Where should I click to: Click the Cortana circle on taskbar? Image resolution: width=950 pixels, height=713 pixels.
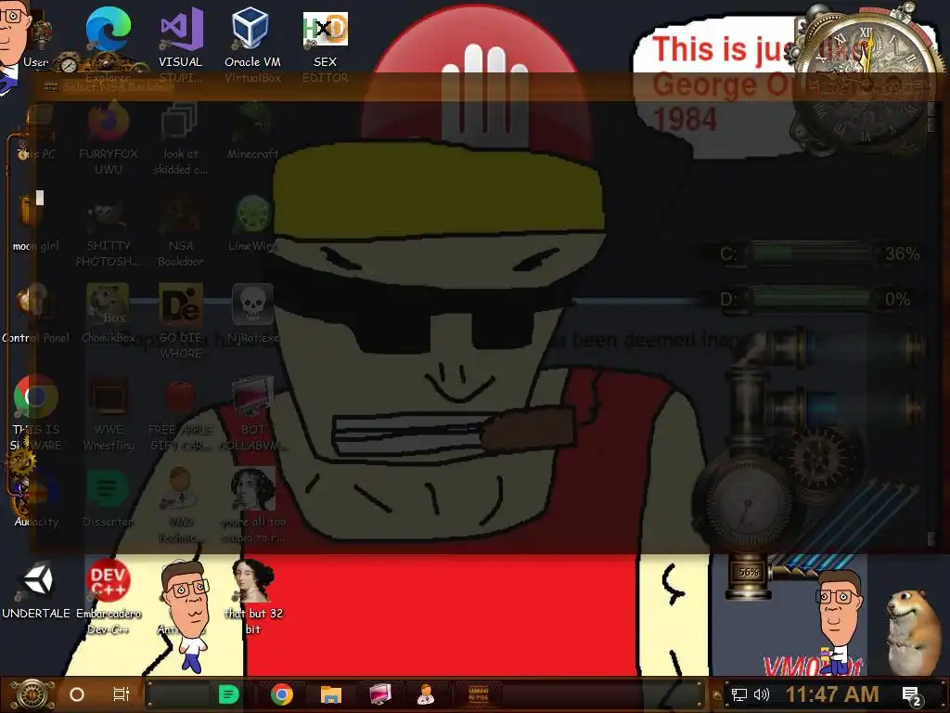(77, 694)
